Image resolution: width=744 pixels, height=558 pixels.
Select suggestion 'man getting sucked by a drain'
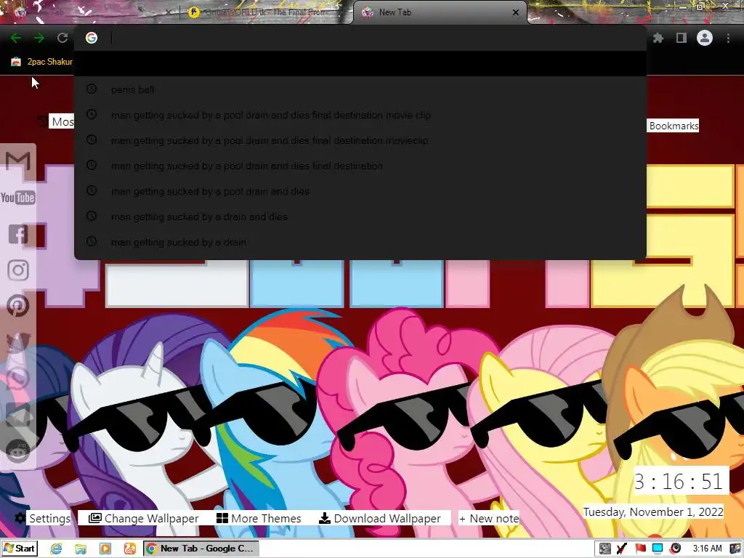(x=360, y=242)
